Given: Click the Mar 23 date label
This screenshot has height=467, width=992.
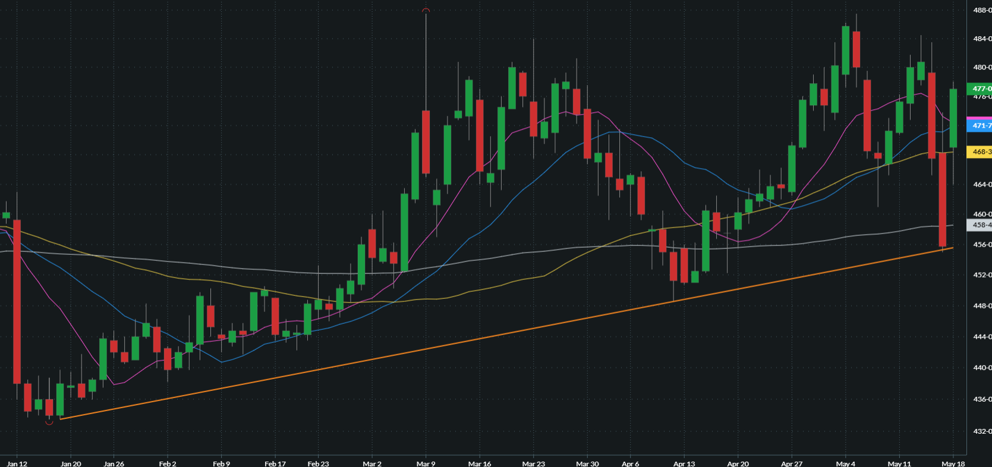Looking at the screenshot, I should 533,463.
